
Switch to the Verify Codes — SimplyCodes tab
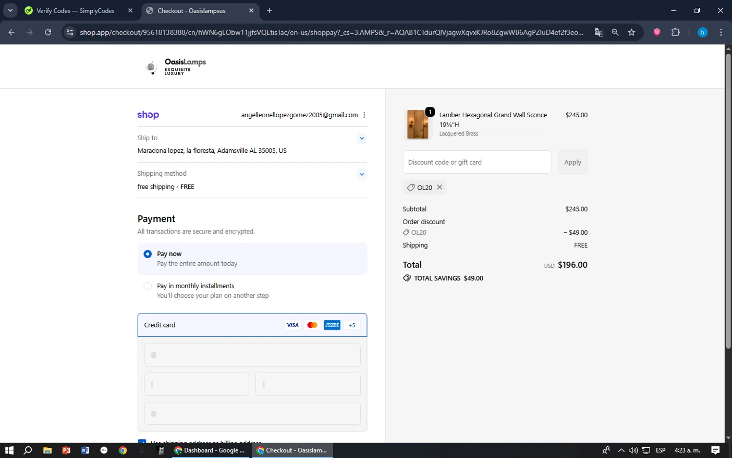coord(76,11)
